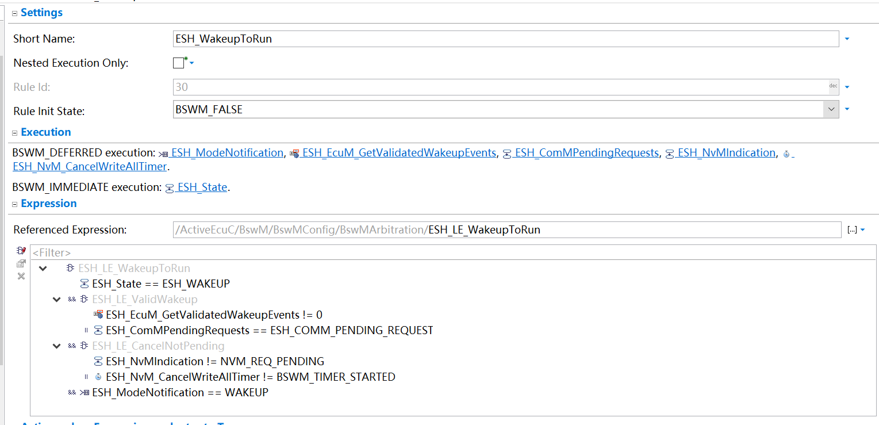This screenshot has width=879, height=425.
Task: Collapse the Expression section
Action: [x=14, y=204]
